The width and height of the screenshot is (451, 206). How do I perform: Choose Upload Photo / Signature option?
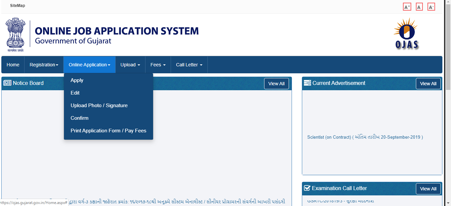99,105
